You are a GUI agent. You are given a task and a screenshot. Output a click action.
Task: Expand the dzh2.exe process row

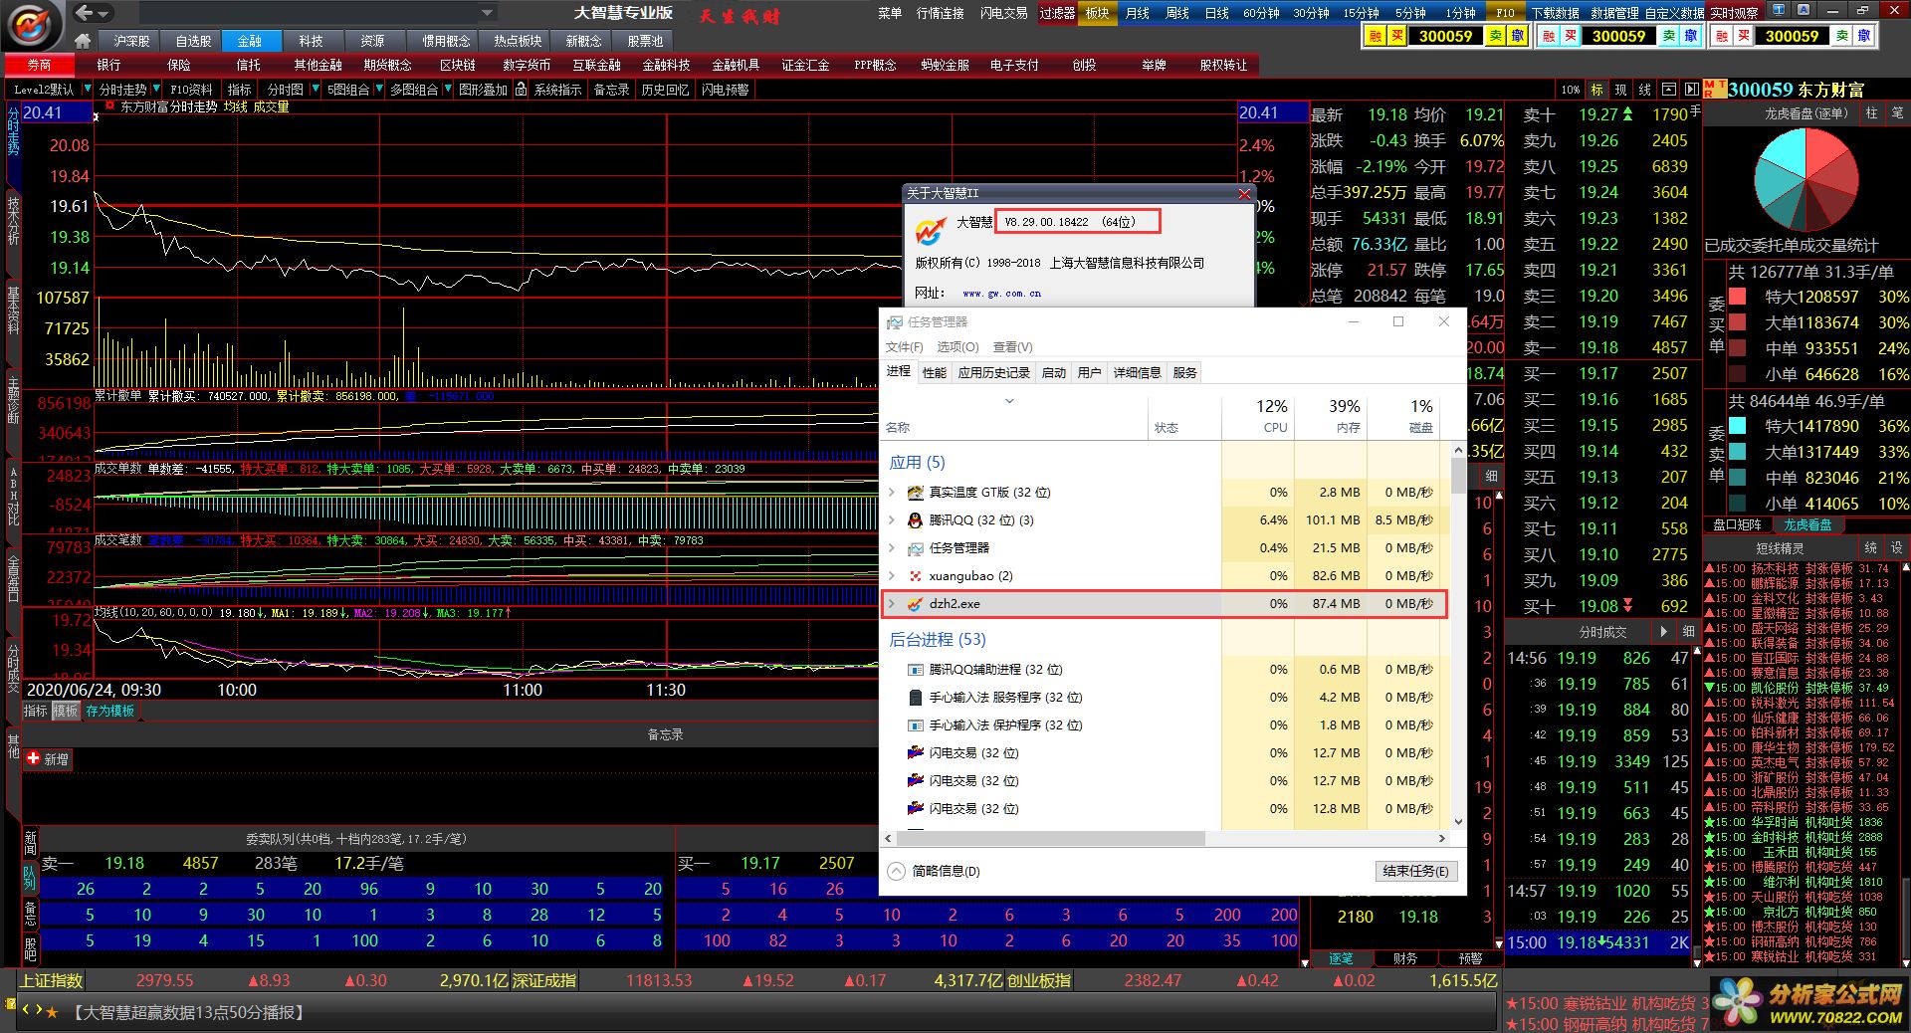pyautogui.click(x=892, y=604)
